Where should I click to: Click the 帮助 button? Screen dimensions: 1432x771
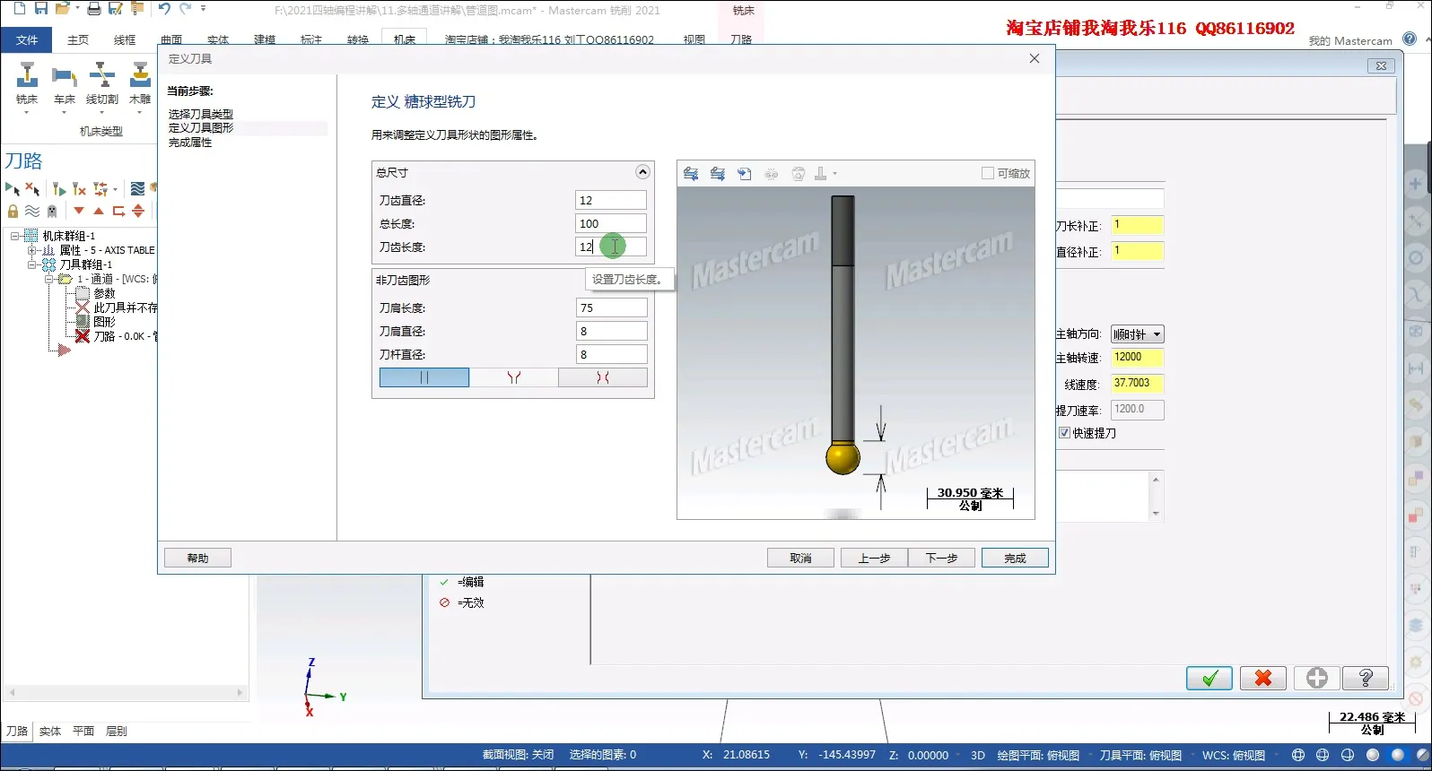coord(197,558)
